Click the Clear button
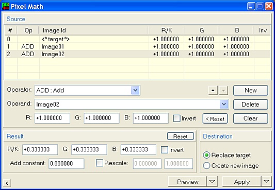The image size is (275, 190). click(251, 118)
